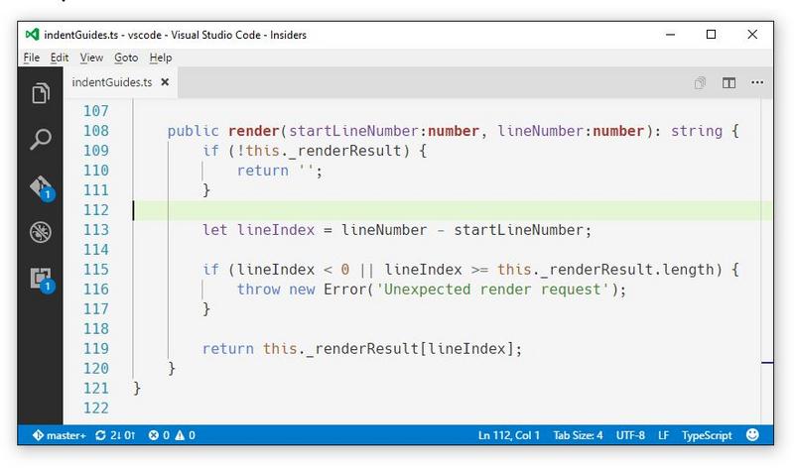Click the Open Changes icon in the editor toolbar
Image resolution: width=794 pixels, height=468 pixels.
coord(700,82)
